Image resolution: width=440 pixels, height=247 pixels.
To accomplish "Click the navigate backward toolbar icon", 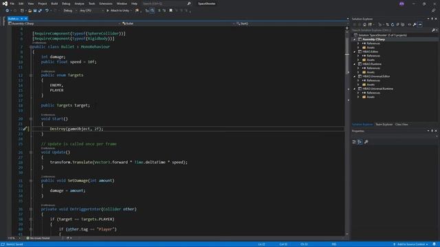I will click(x=7, y=11).
